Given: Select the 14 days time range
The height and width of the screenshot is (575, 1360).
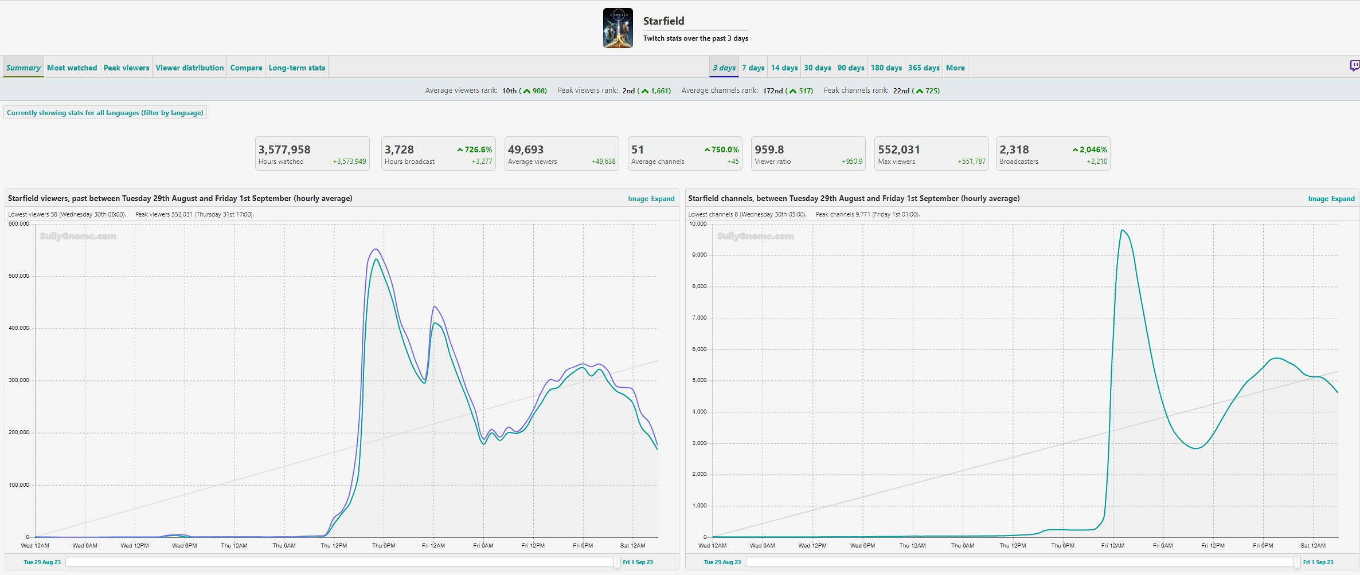Looking at the screenshot, I should coord(784,68).
